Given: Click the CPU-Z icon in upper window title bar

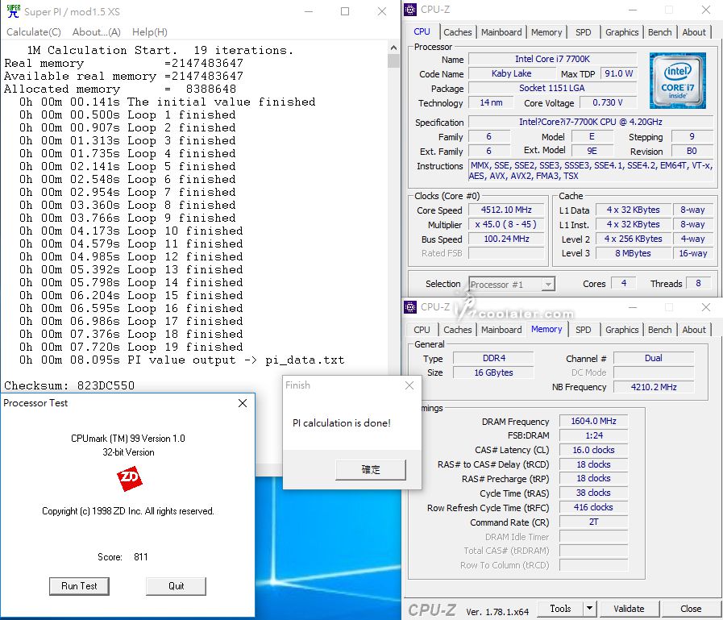Looking at the screenshot, I should [x=410, y=10].
